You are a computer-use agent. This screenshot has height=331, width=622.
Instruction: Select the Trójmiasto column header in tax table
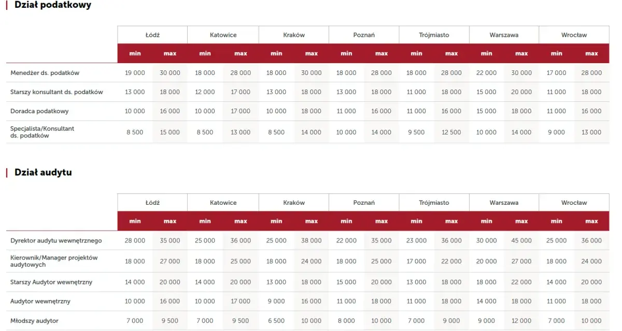point(434,35)
